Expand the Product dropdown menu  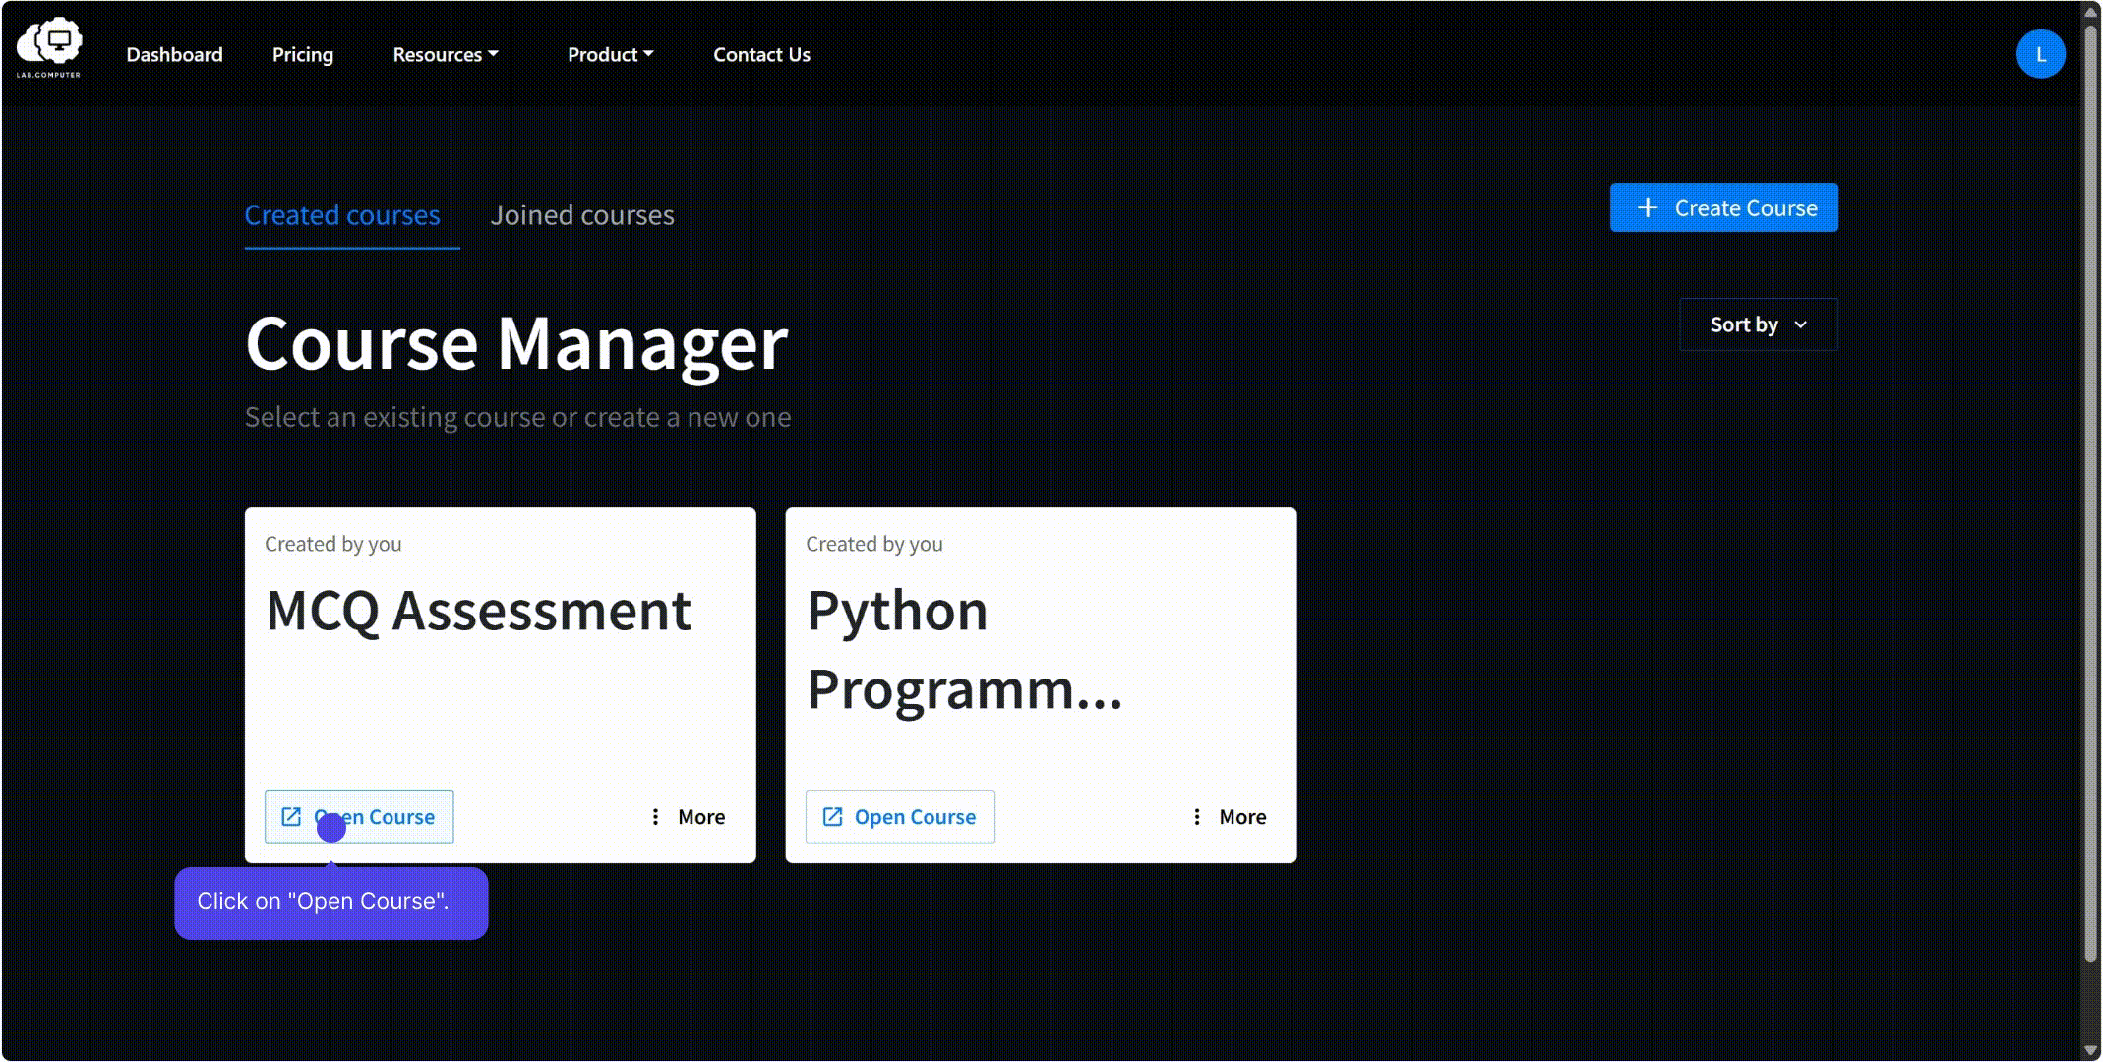pyautogui.click(x=610, y=55)
